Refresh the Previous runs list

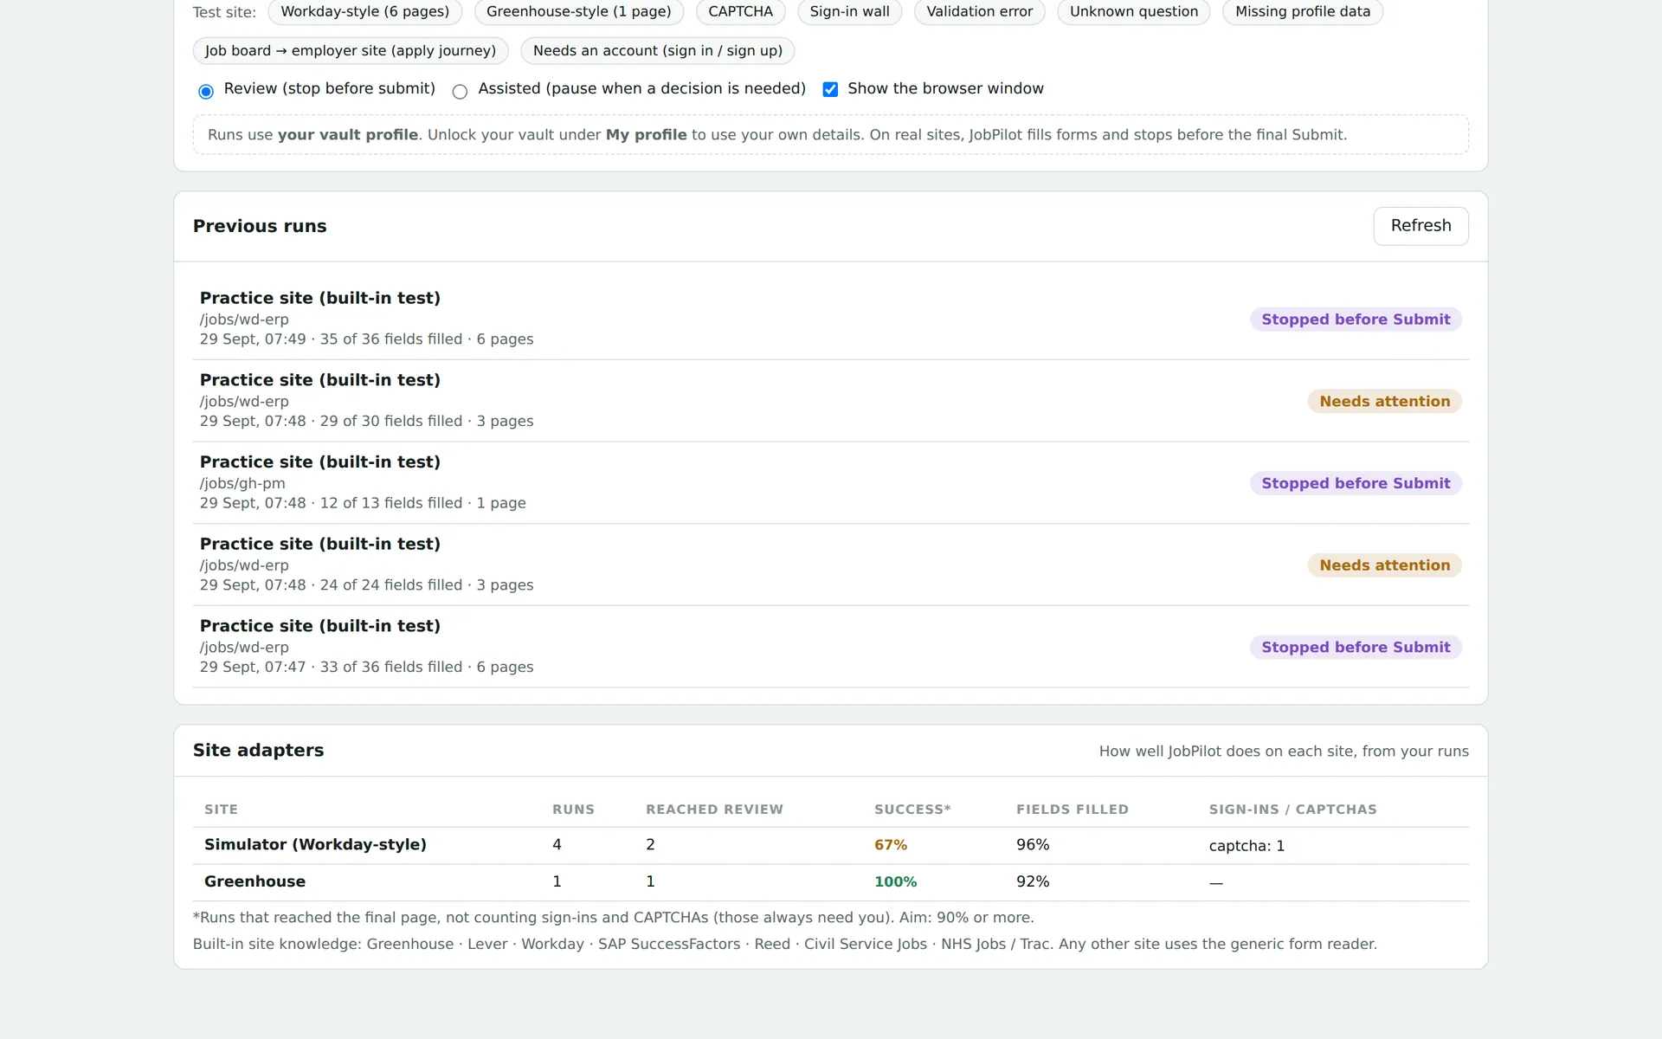1420,226
